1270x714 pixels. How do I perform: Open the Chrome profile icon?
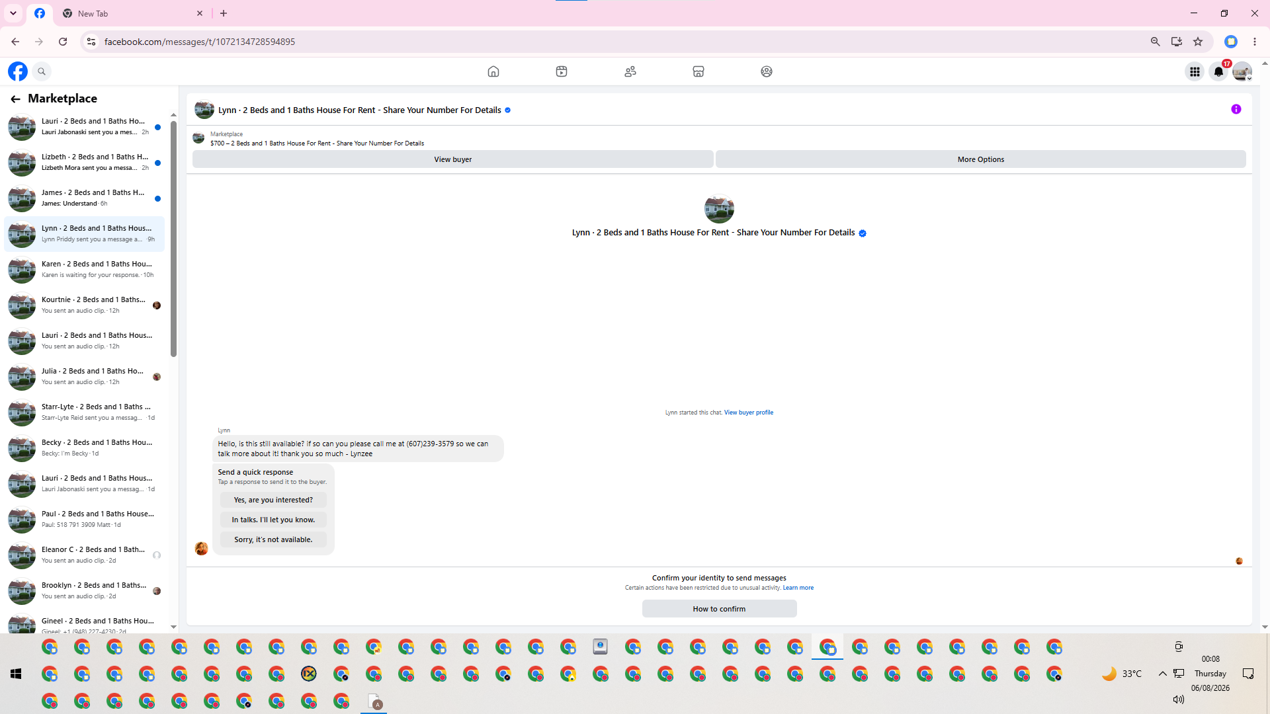[1231, 42]
